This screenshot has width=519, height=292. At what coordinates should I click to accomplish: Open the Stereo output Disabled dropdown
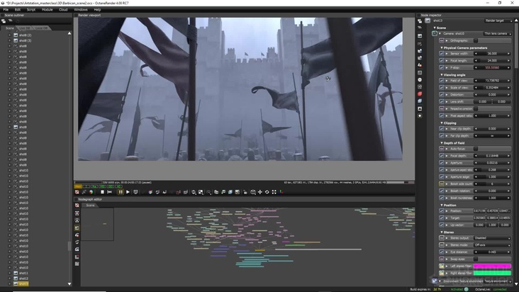click(x=492, y=238)
